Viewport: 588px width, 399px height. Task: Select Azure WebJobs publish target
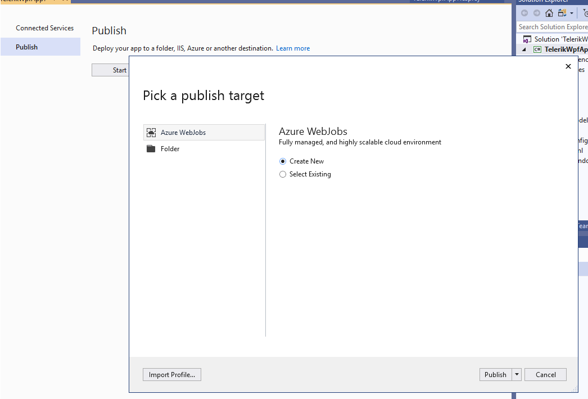203,133
